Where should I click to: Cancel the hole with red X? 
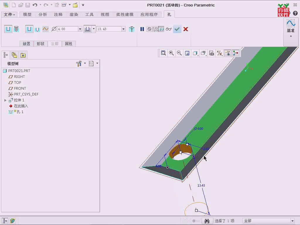[x=185, y=29]
